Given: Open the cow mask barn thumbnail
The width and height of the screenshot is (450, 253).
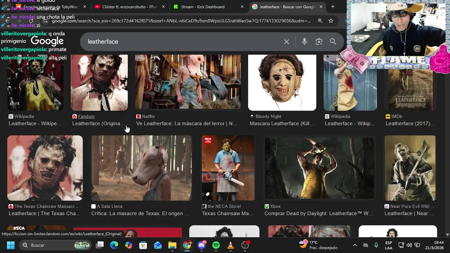Looking at the screenshot, I should coord(141,168).
